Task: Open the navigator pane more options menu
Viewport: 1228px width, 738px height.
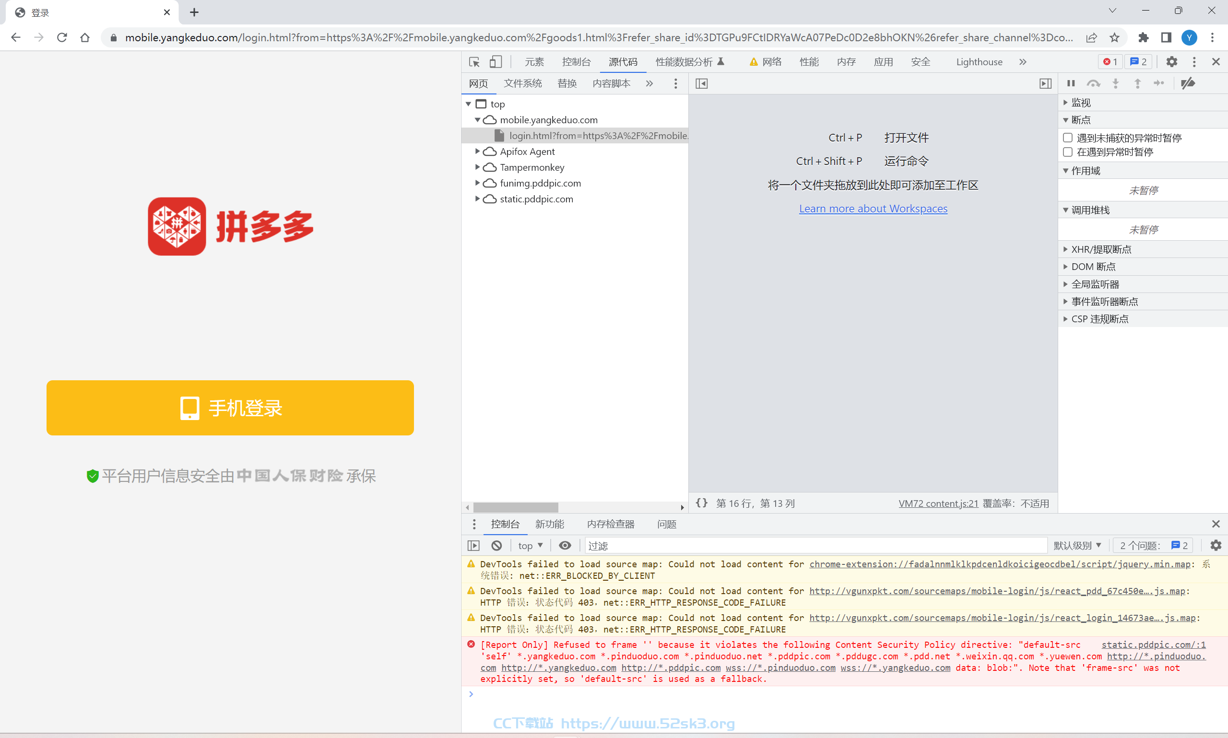Action: (675, 83)
